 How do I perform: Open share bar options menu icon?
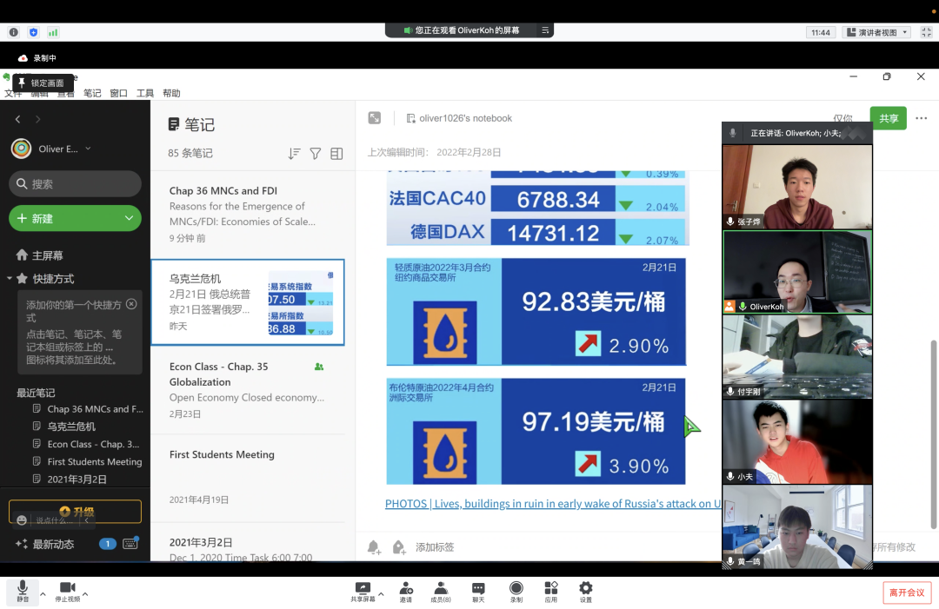point(545,30)
